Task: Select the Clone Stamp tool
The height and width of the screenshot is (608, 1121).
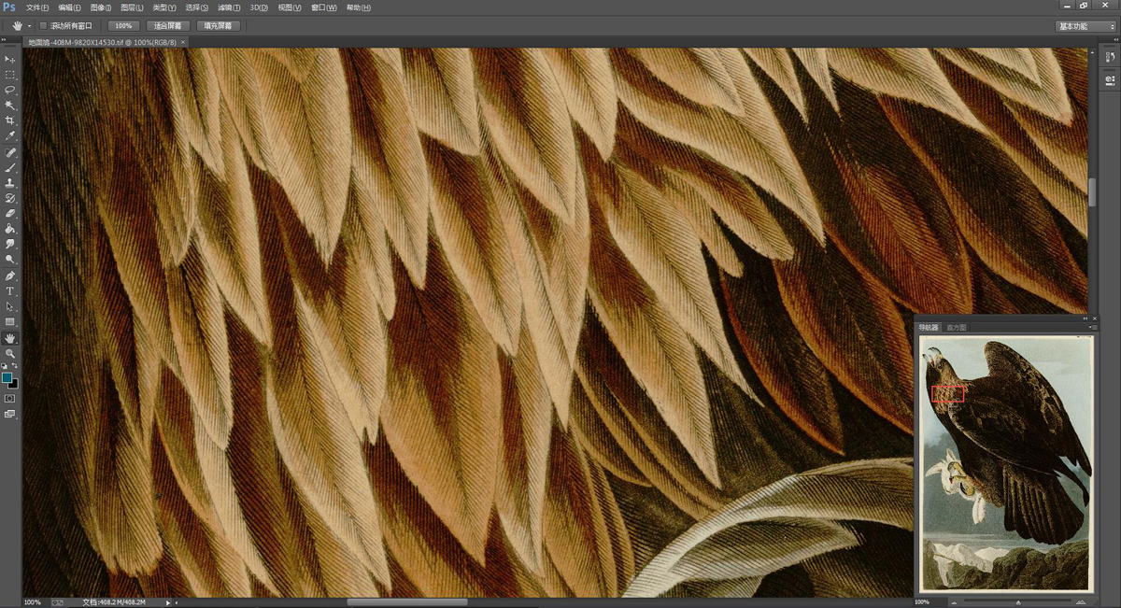Action: [10, 183]
